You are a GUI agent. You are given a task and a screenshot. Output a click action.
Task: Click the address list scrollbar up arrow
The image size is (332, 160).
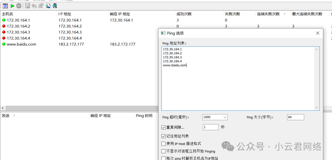pos(317,49)
